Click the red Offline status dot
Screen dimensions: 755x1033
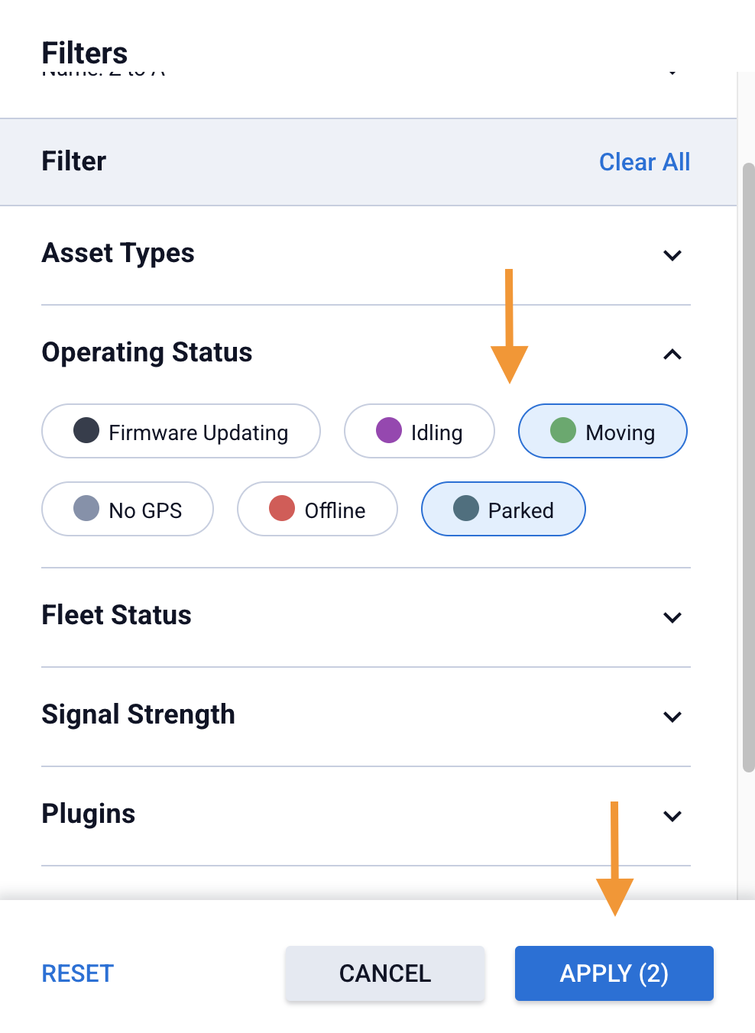[282, 508]
